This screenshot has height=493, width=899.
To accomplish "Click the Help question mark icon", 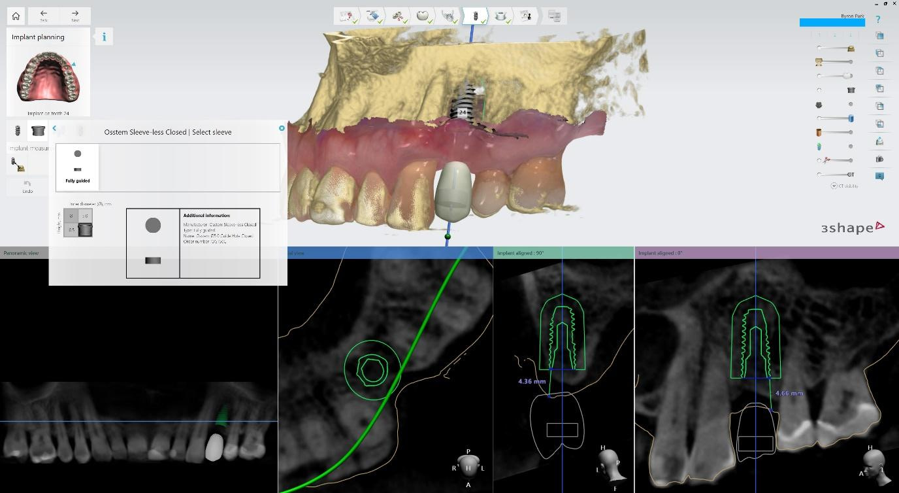I will [878, 19].
